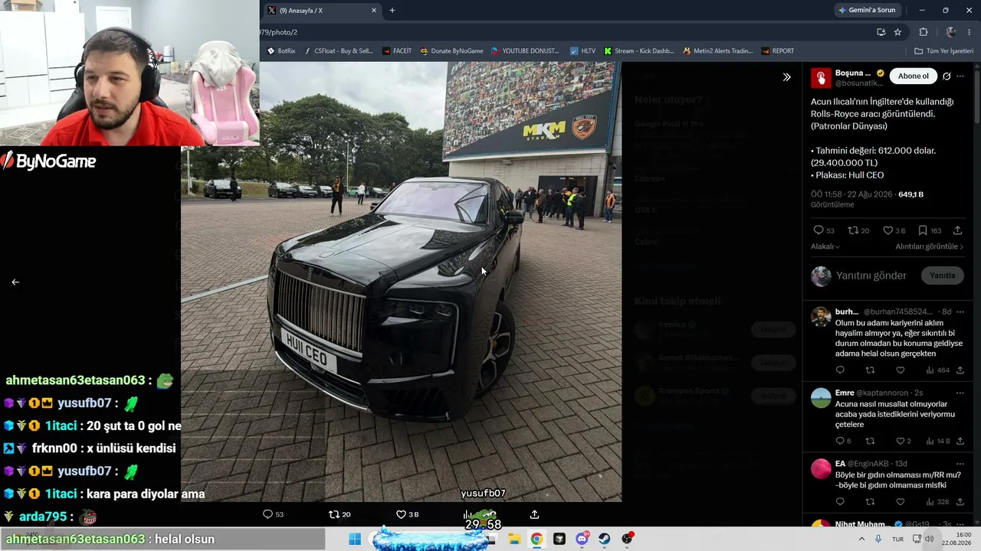Retweet EA's comment
Screen dimensions: 981x551
click(870, 502)
